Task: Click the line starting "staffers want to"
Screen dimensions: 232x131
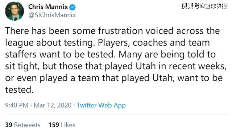Action: tap(110, 55)
